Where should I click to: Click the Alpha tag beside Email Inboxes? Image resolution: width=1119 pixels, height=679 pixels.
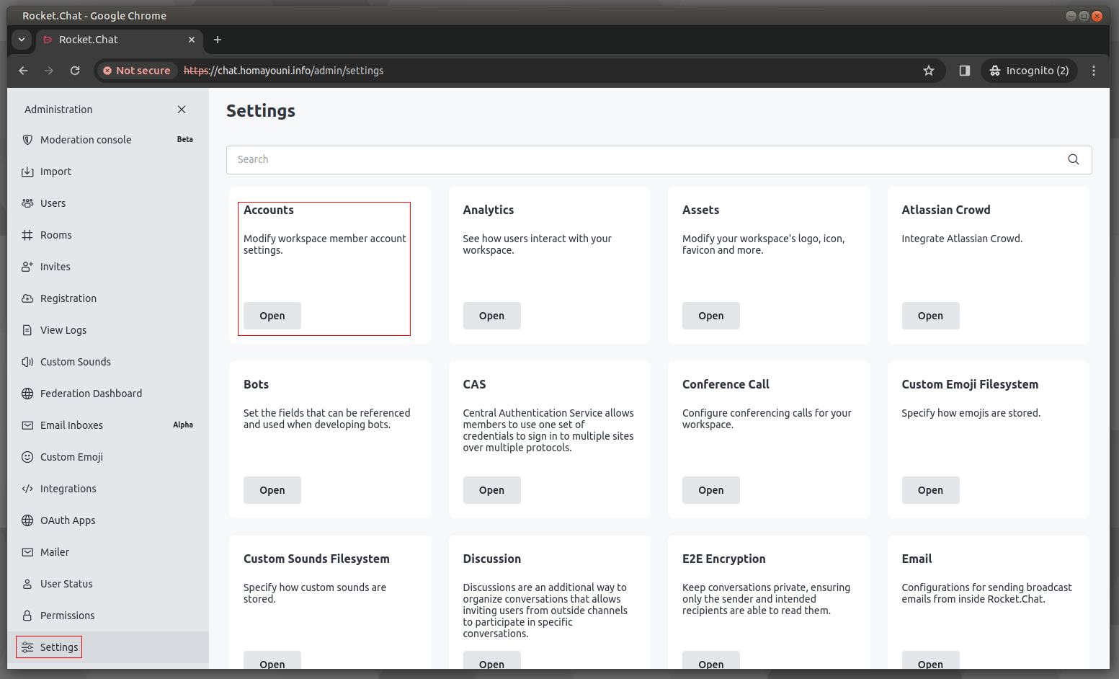[x=183, y=425]
